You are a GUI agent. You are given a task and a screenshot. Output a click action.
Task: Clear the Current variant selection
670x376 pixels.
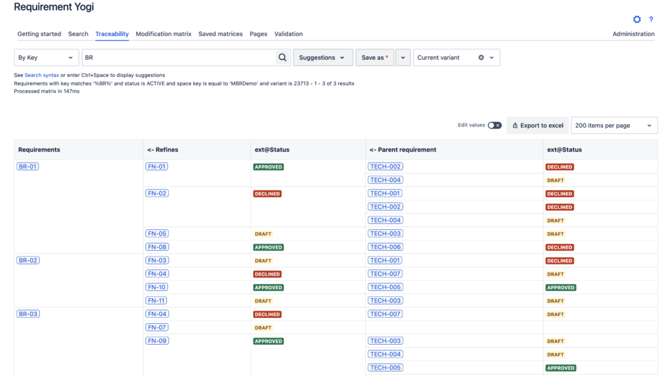[481, 57]
